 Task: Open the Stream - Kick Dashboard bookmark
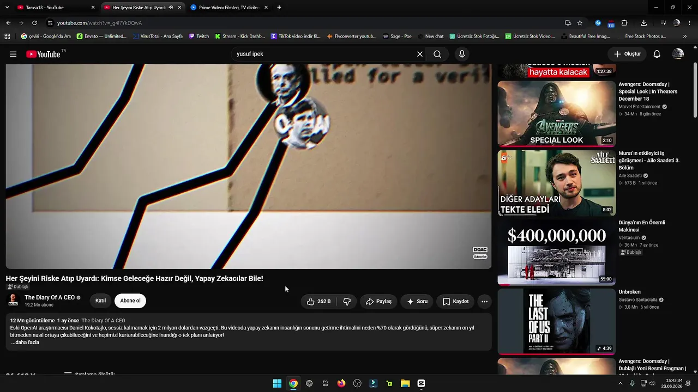pyautogui.click(x=240, y=36)
